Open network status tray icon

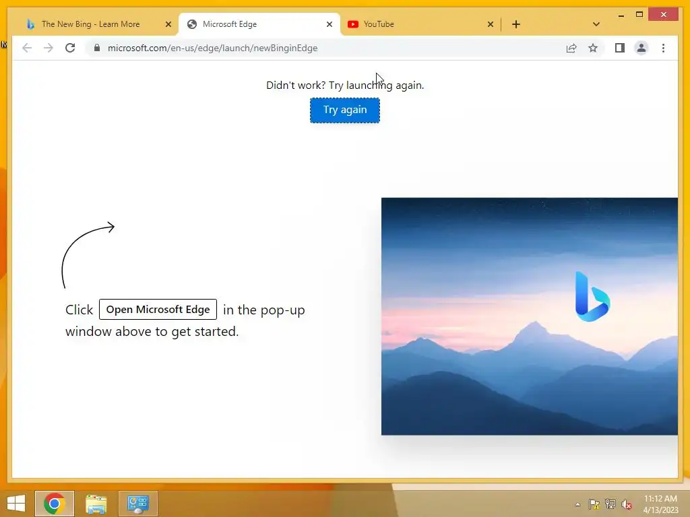click(x=610, y=504)
